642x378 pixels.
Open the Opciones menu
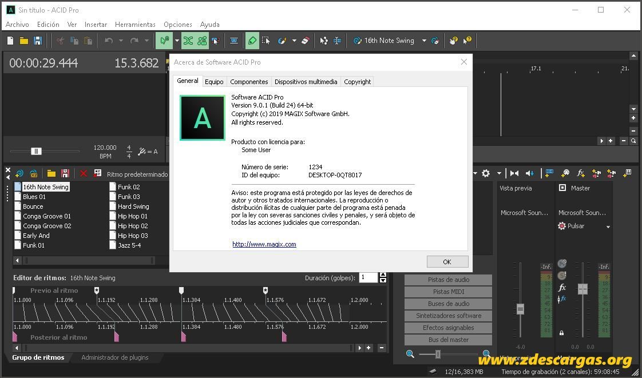(178, 24)
